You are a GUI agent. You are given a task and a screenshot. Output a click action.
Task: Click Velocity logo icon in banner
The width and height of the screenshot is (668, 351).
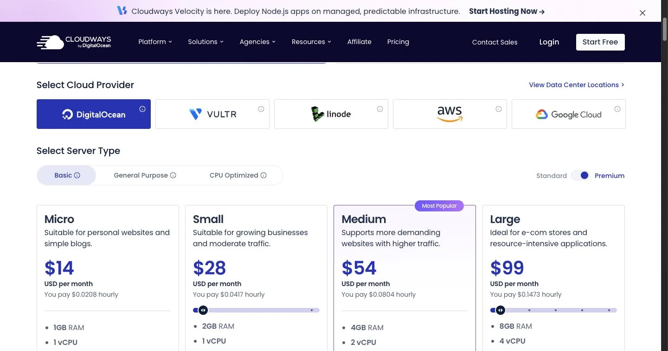point(122,11)
